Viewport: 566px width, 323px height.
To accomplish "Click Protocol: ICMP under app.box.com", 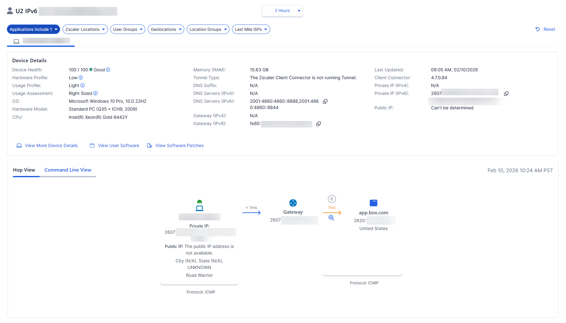I will click(x=364, y=283).
